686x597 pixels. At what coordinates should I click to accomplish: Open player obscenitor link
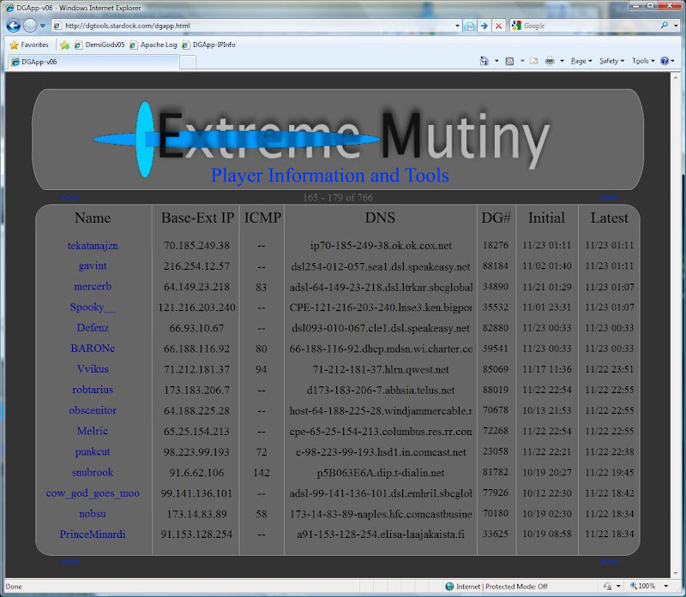point(93,410)
